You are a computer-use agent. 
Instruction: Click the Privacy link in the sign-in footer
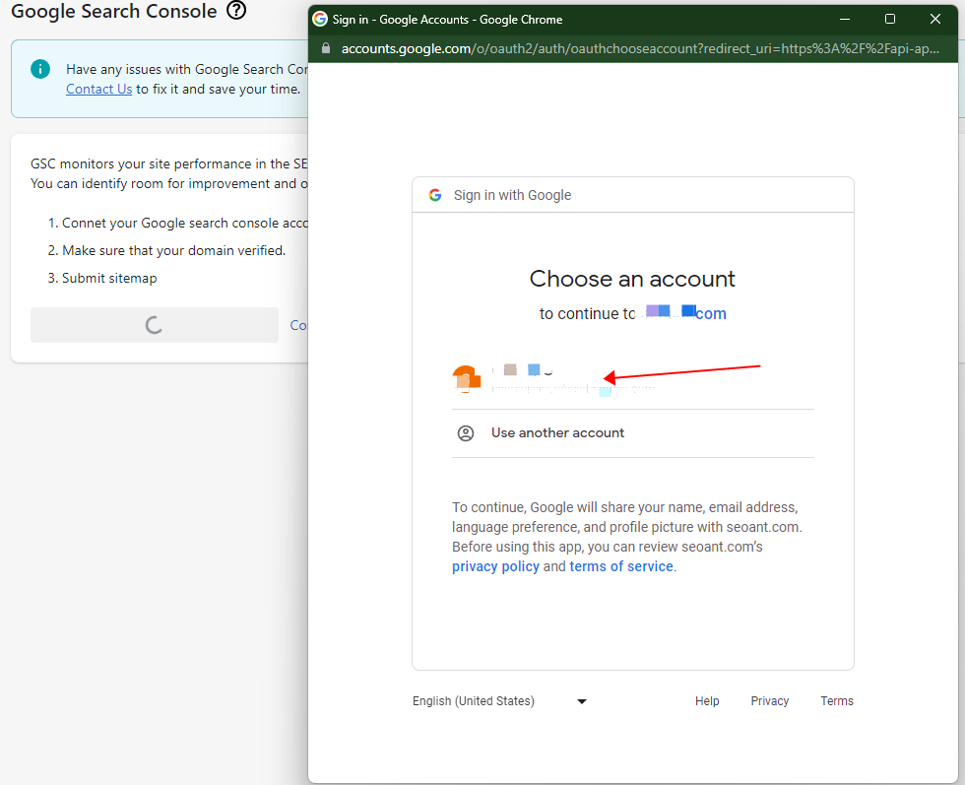click(x=769, y=701)
